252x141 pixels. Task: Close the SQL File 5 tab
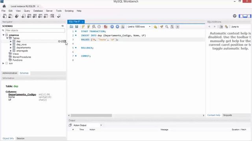click(x=82, y=22)
